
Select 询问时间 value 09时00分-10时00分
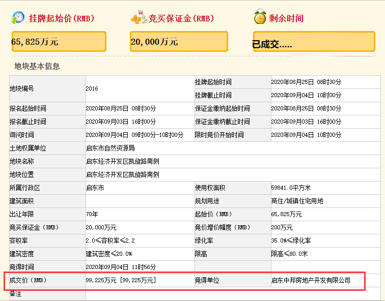157,135
